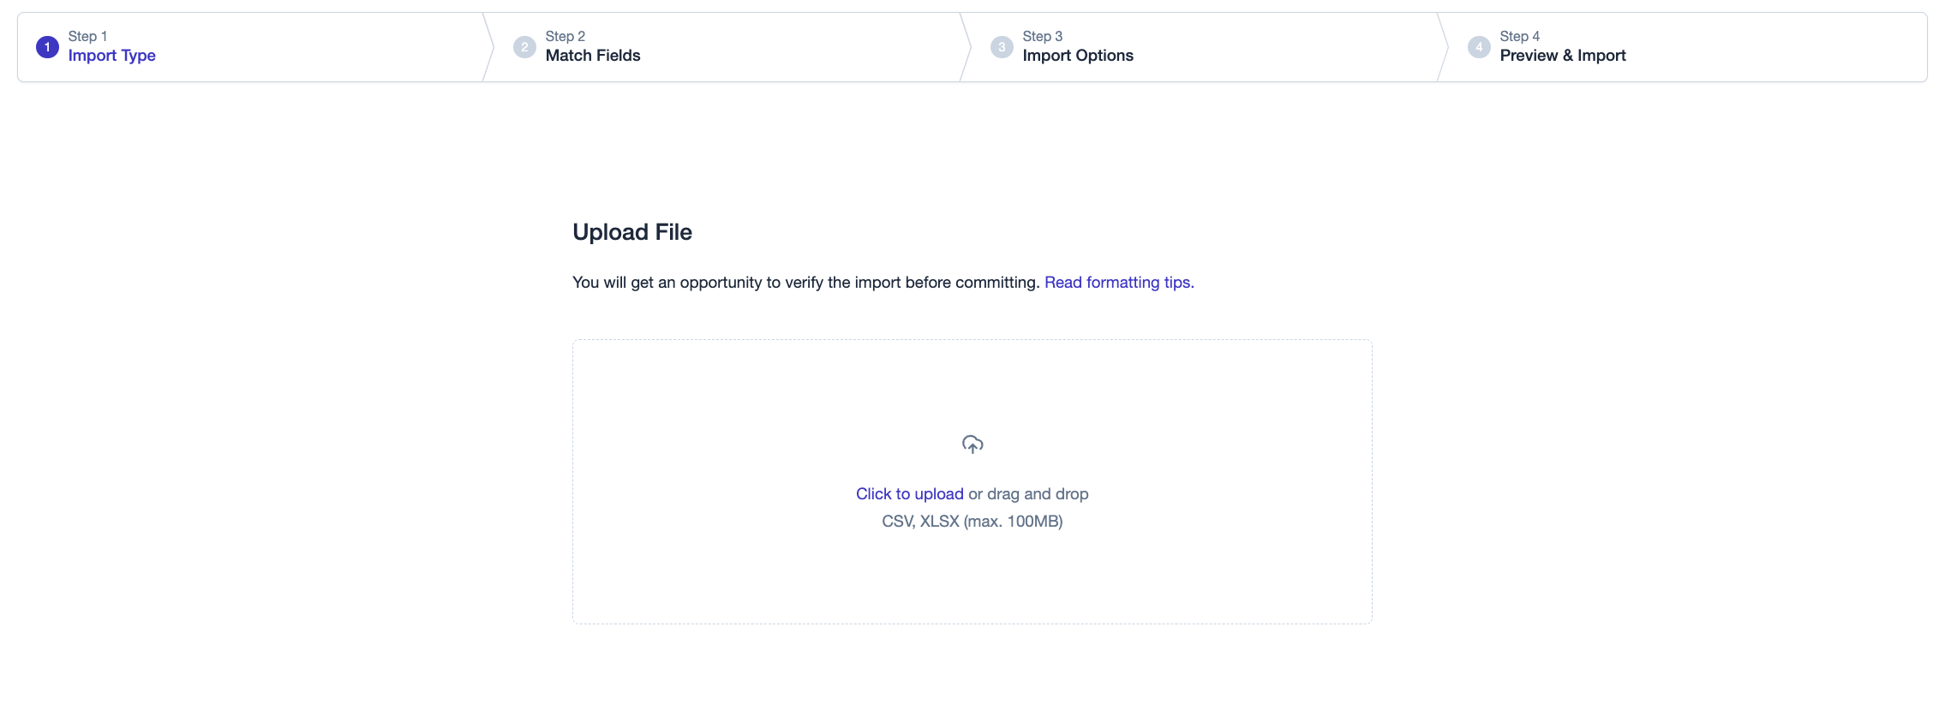Click the verify import description sentence
The image size is (1945, 728).
pos(805,283)
